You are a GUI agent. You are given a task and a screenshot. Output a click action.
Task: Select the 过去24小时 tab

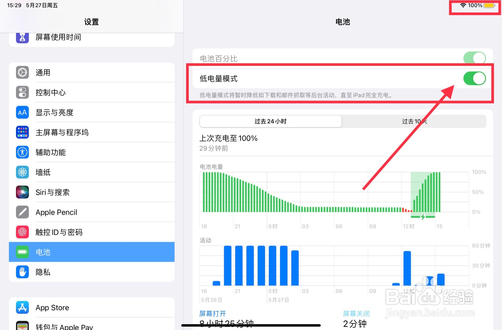(270, 121)
